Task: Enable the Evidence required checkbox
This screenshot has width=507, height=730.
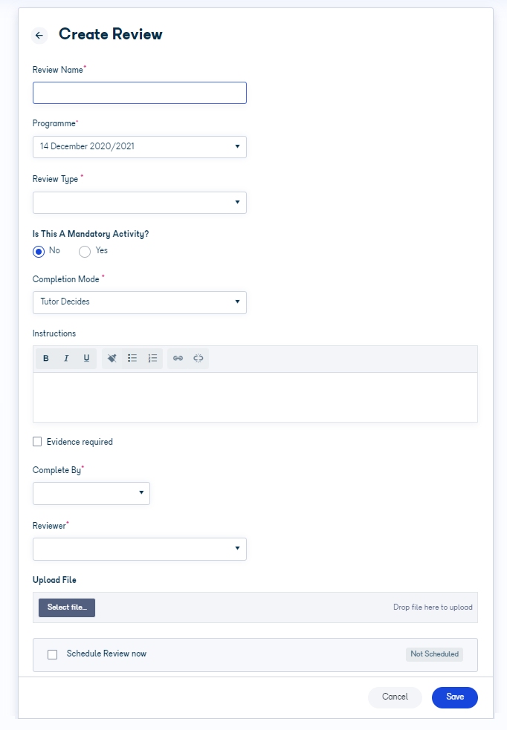Action: (x=37, y=441)
